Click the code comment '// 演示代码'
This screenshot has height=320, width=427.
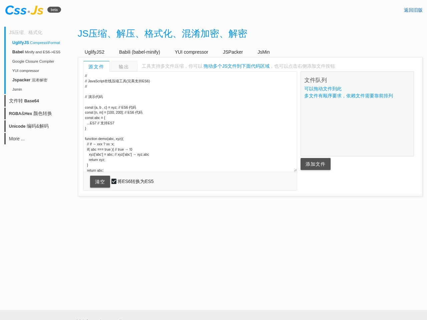94,97
